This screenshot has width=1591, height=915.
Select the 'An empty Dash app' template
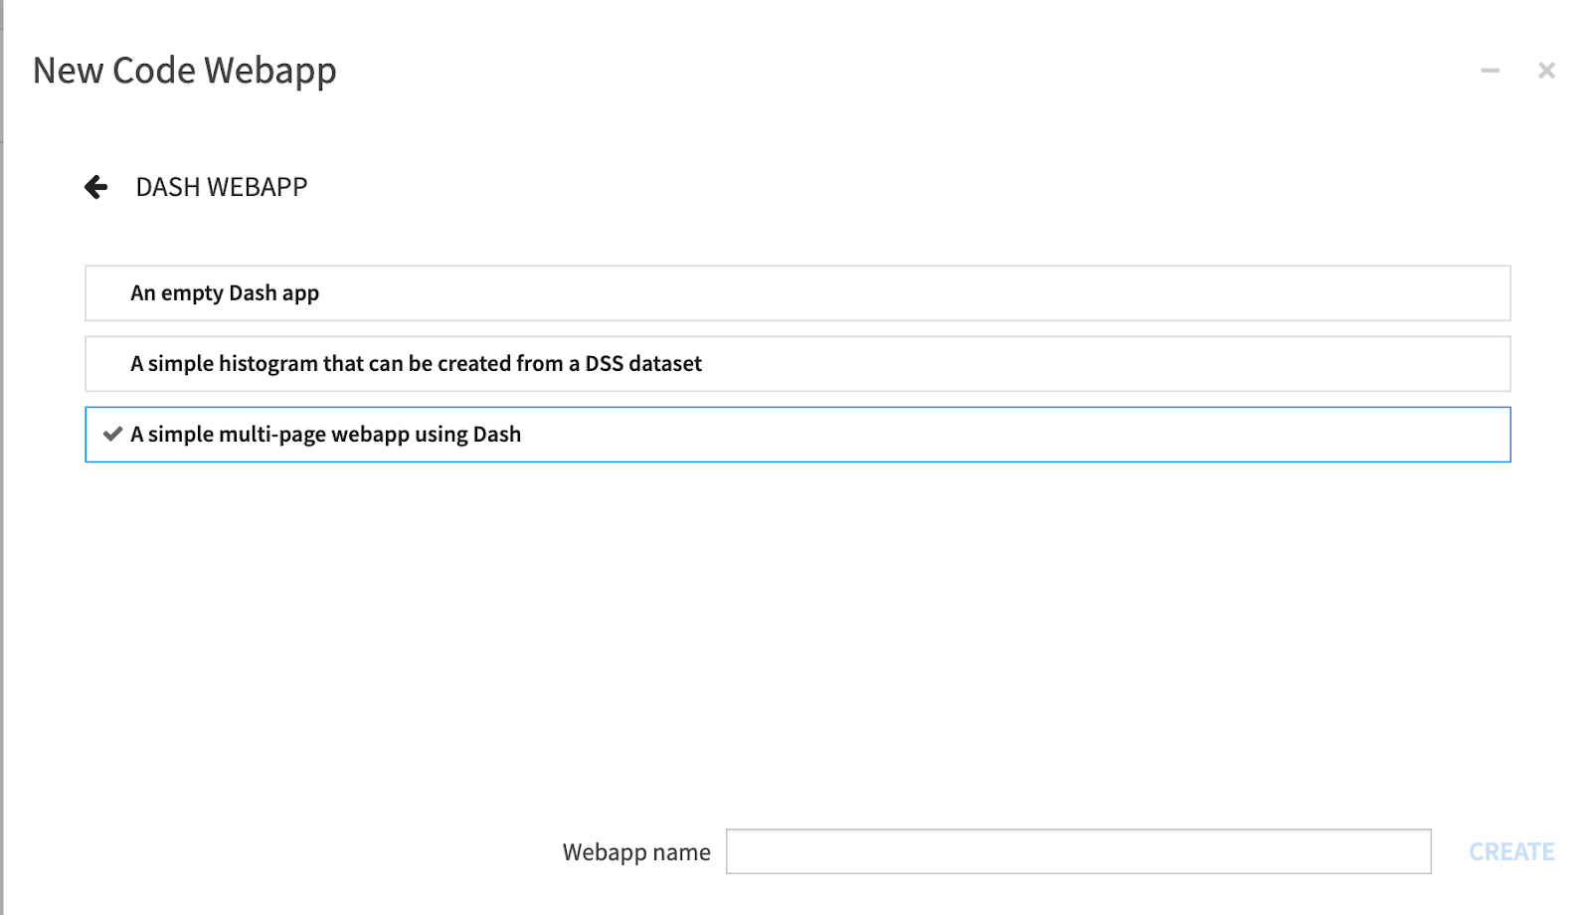pos(797,293)
